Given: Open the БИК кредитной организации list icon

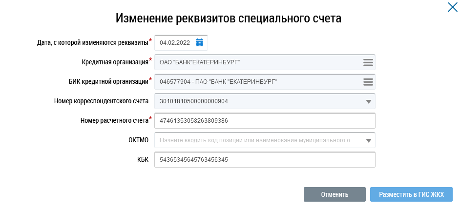Looking at the screenshot, I should (368, 82).
